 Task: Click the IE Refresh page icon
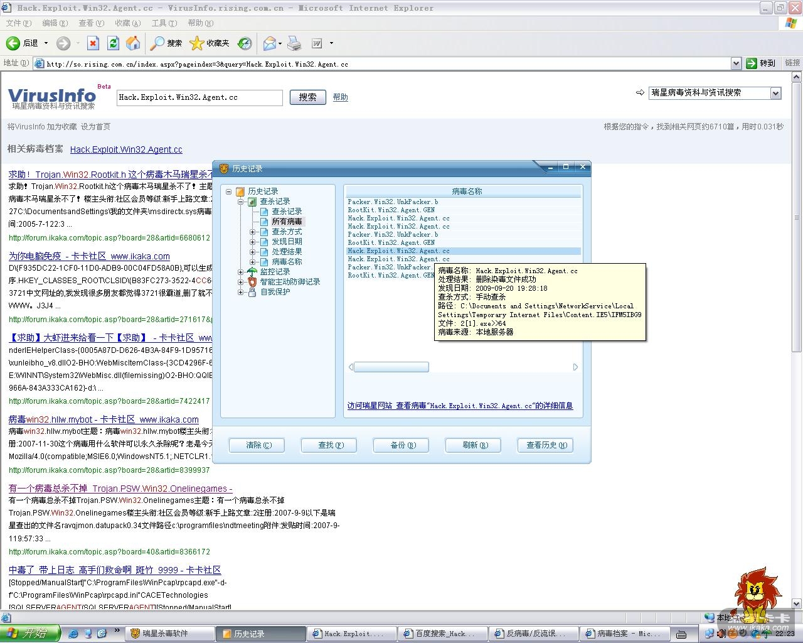pyautogui.click(x=113, y=43)
